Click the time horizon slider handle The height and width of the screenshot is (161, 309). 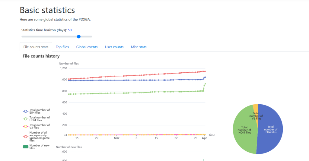(x=79, y=36)
